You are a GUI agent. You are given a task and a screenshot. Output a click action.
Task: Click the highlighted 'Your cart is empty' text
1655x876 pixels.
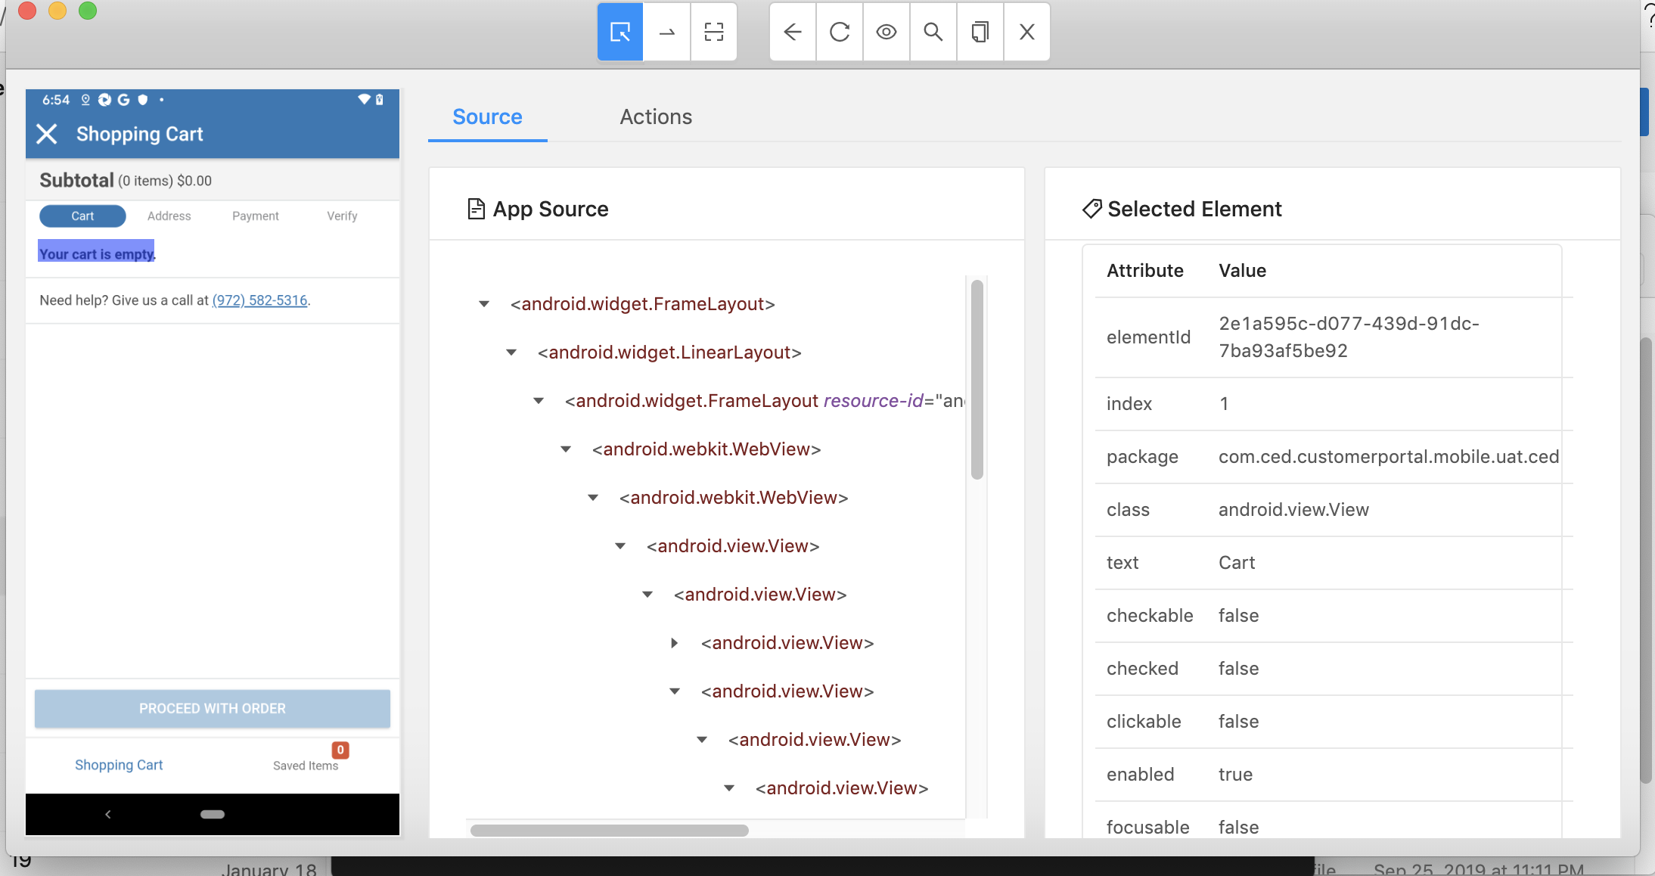tap(97, 253)
